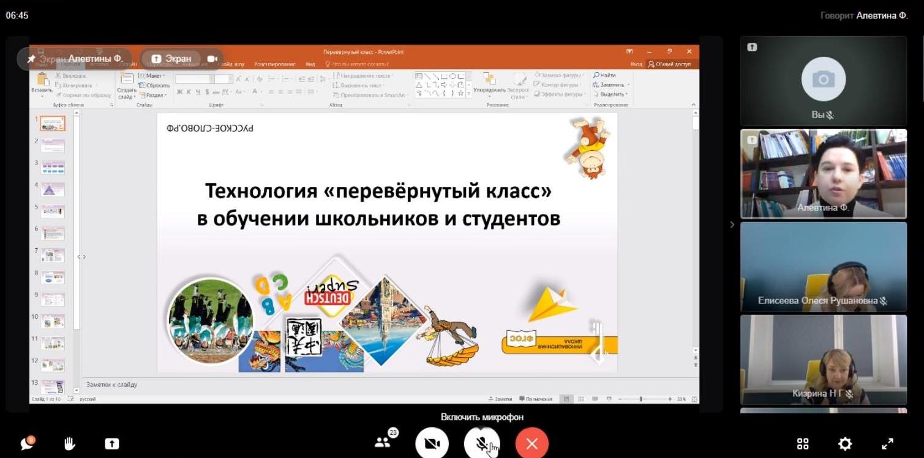The width and height of the screenshot is (924, 458).
Task: Click Сбросить reset slide button
Action: [154, 85]
